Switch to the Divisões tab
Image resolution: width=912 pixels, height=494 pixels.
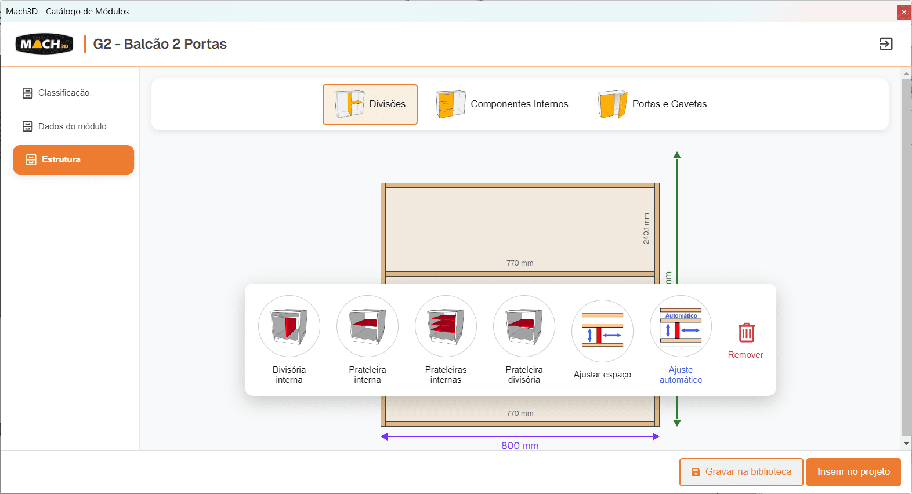[x=370, y=104]
